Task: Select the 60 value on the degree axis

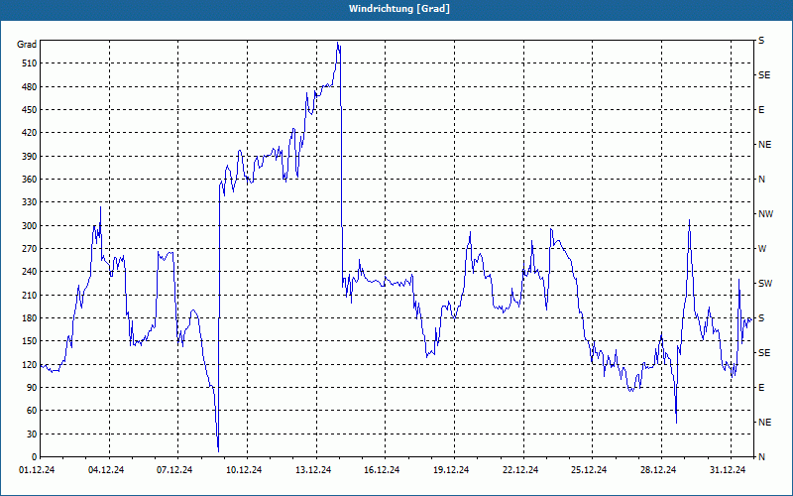Action: pos(32,411)
